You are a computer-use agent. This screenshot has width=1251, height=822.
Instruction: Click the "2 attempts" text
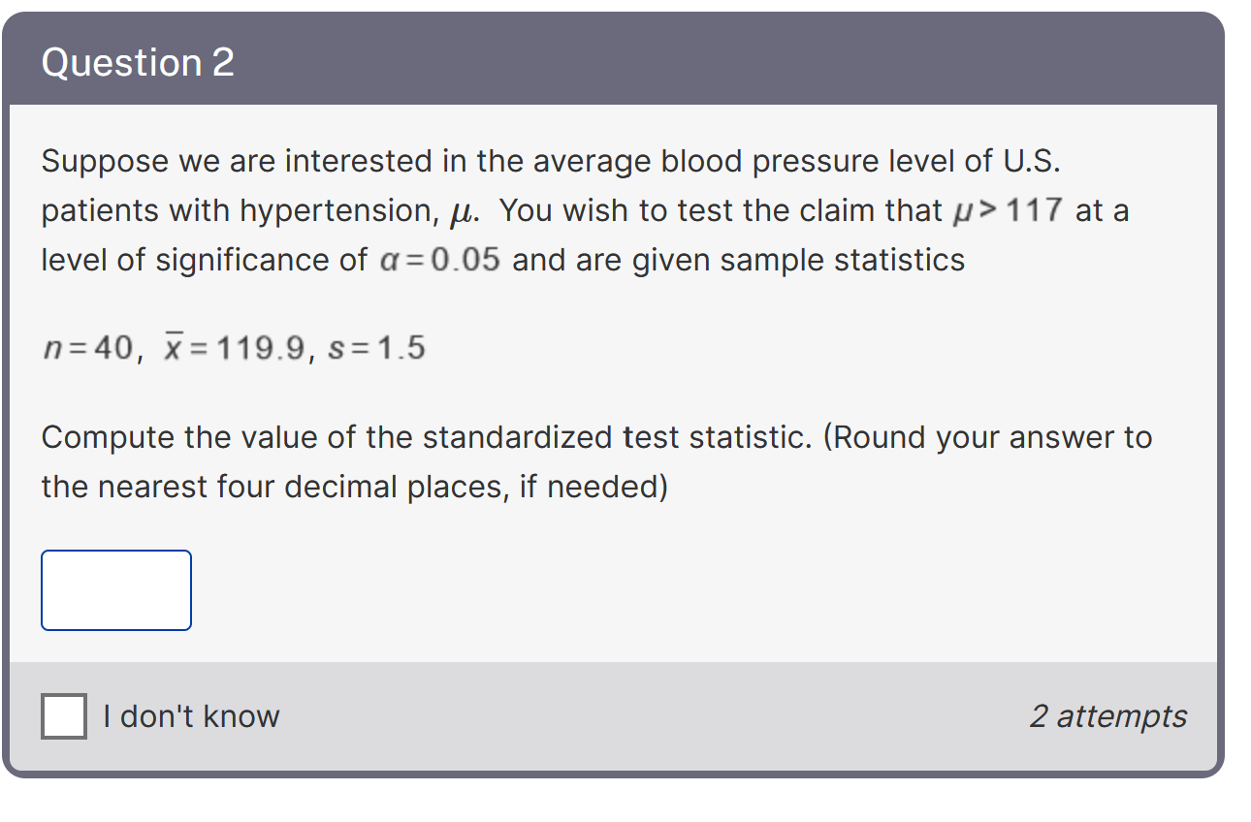(1107, 716)
